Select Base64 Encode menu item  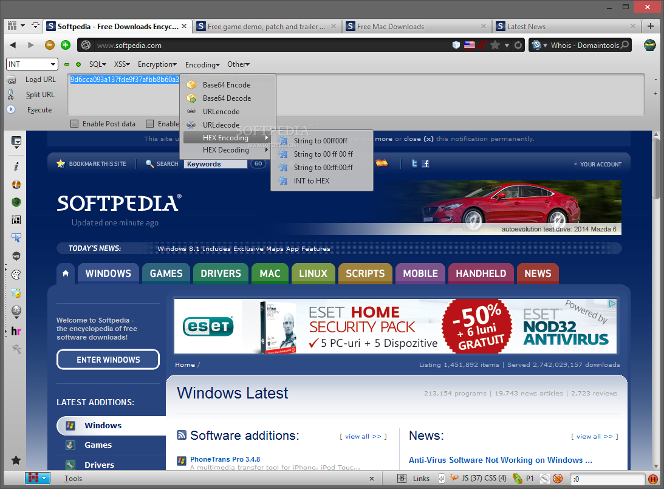228,84
